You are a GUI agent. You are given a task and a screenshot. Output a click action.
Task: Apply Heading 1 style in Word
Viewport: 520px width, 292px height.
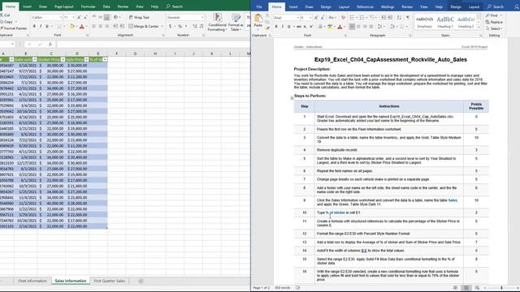445,22
